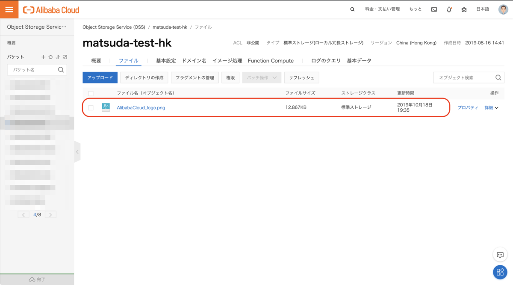Click the ファイルサイズ column header
513x285 pixels.
pyautogui.click(x=300, y=93)
